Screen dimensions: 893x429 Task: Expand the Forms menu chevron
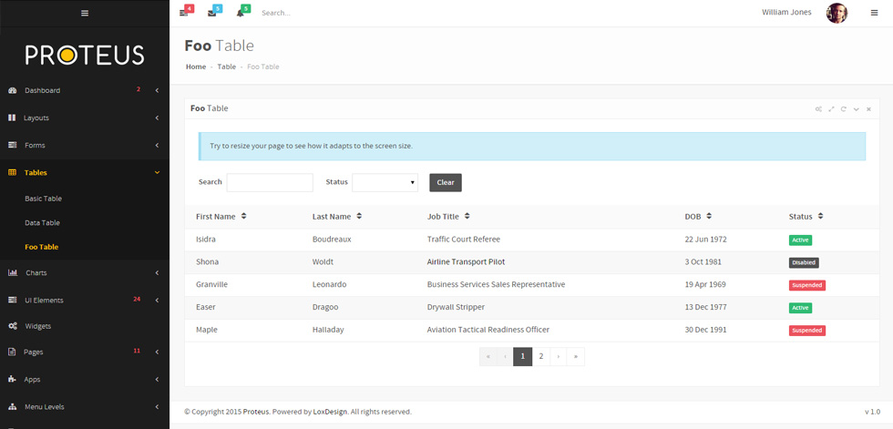coord(157,145)
